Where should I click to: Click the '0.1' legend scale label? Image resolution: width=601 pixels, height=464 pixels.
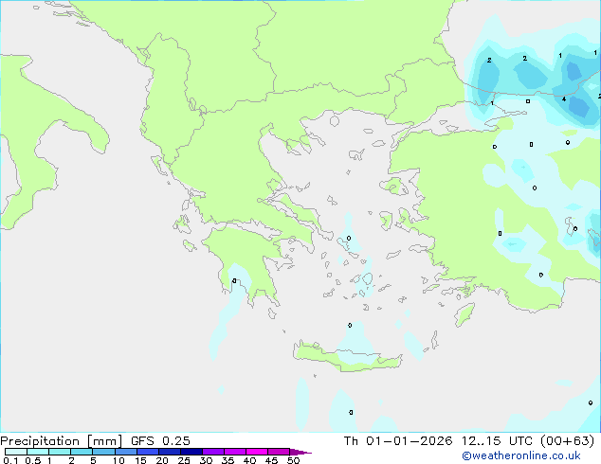(10, 460)
